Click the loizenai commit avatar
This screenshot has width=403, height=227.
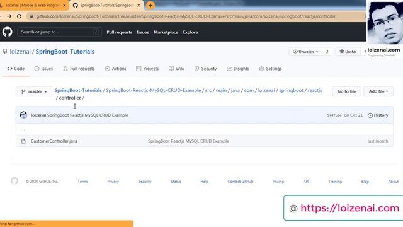(23, 115)
